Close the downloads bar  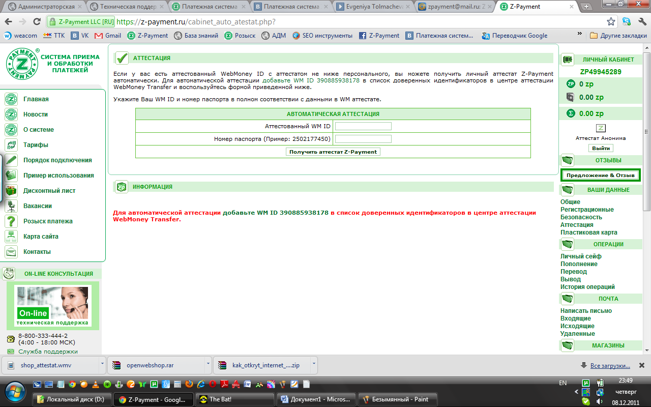click(642, 365)
